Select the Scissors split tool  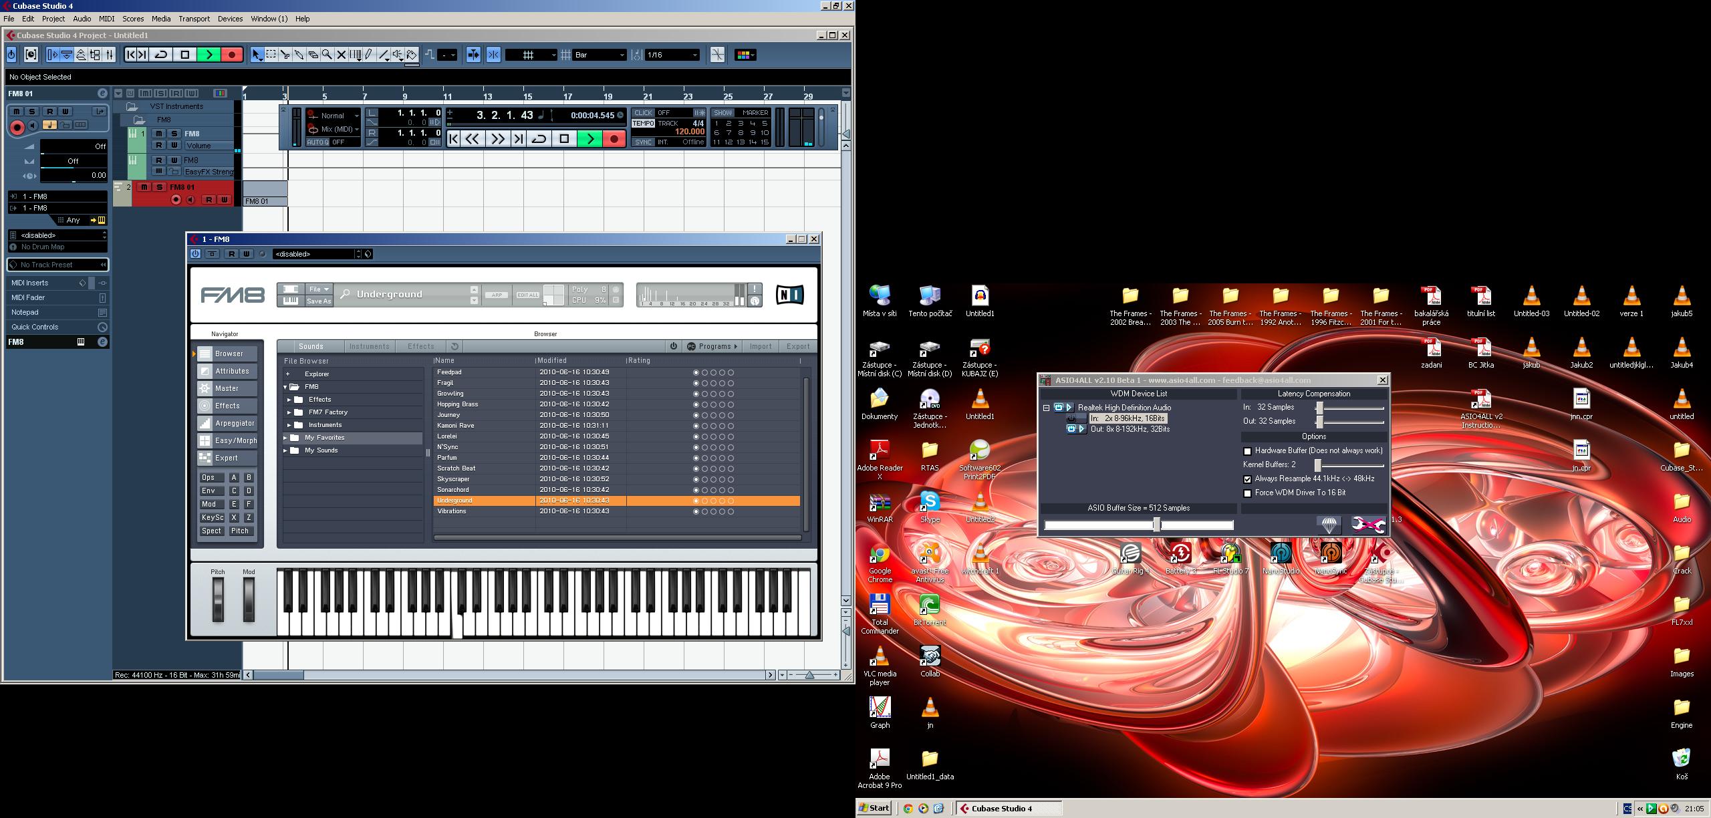[x=285, y=55]
